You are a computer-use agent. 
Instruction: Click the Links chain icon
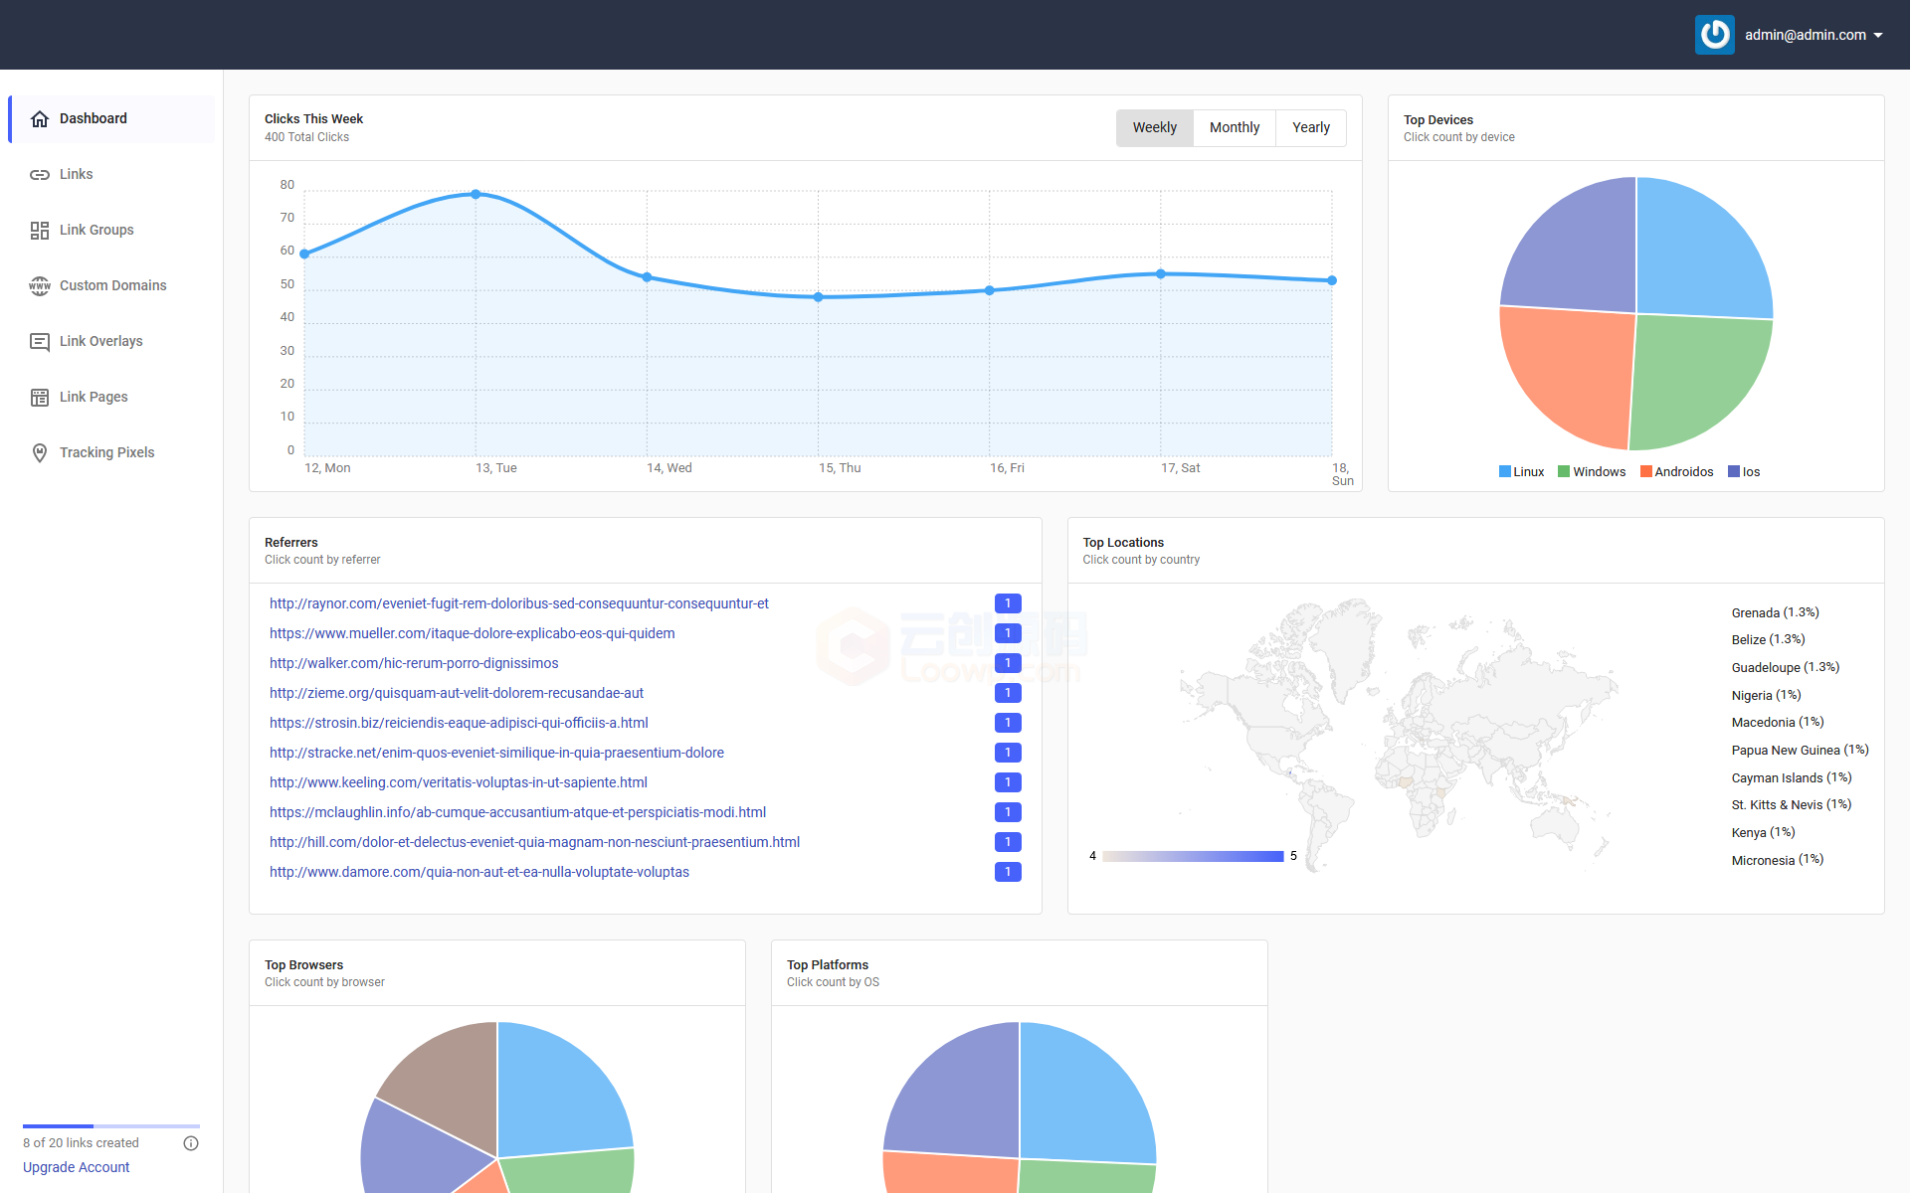pyautogui.click(x=40, y=175)
